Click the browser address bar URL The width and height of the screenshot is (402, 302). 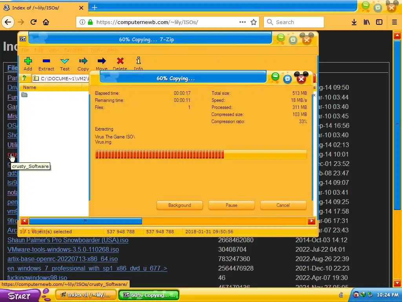coord(147,22)
